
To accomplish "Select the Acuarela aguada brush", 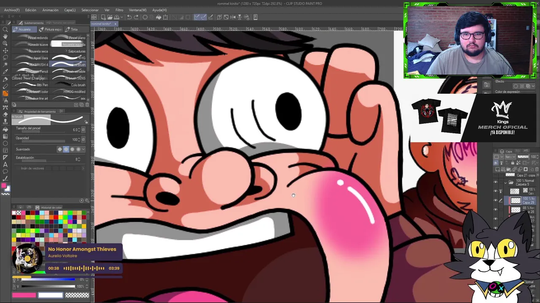I will click(68, 45).
